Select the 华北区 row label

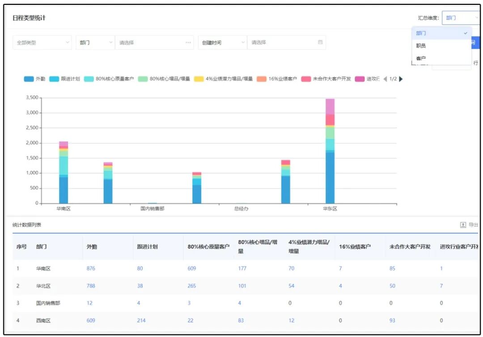pos(43,286)
